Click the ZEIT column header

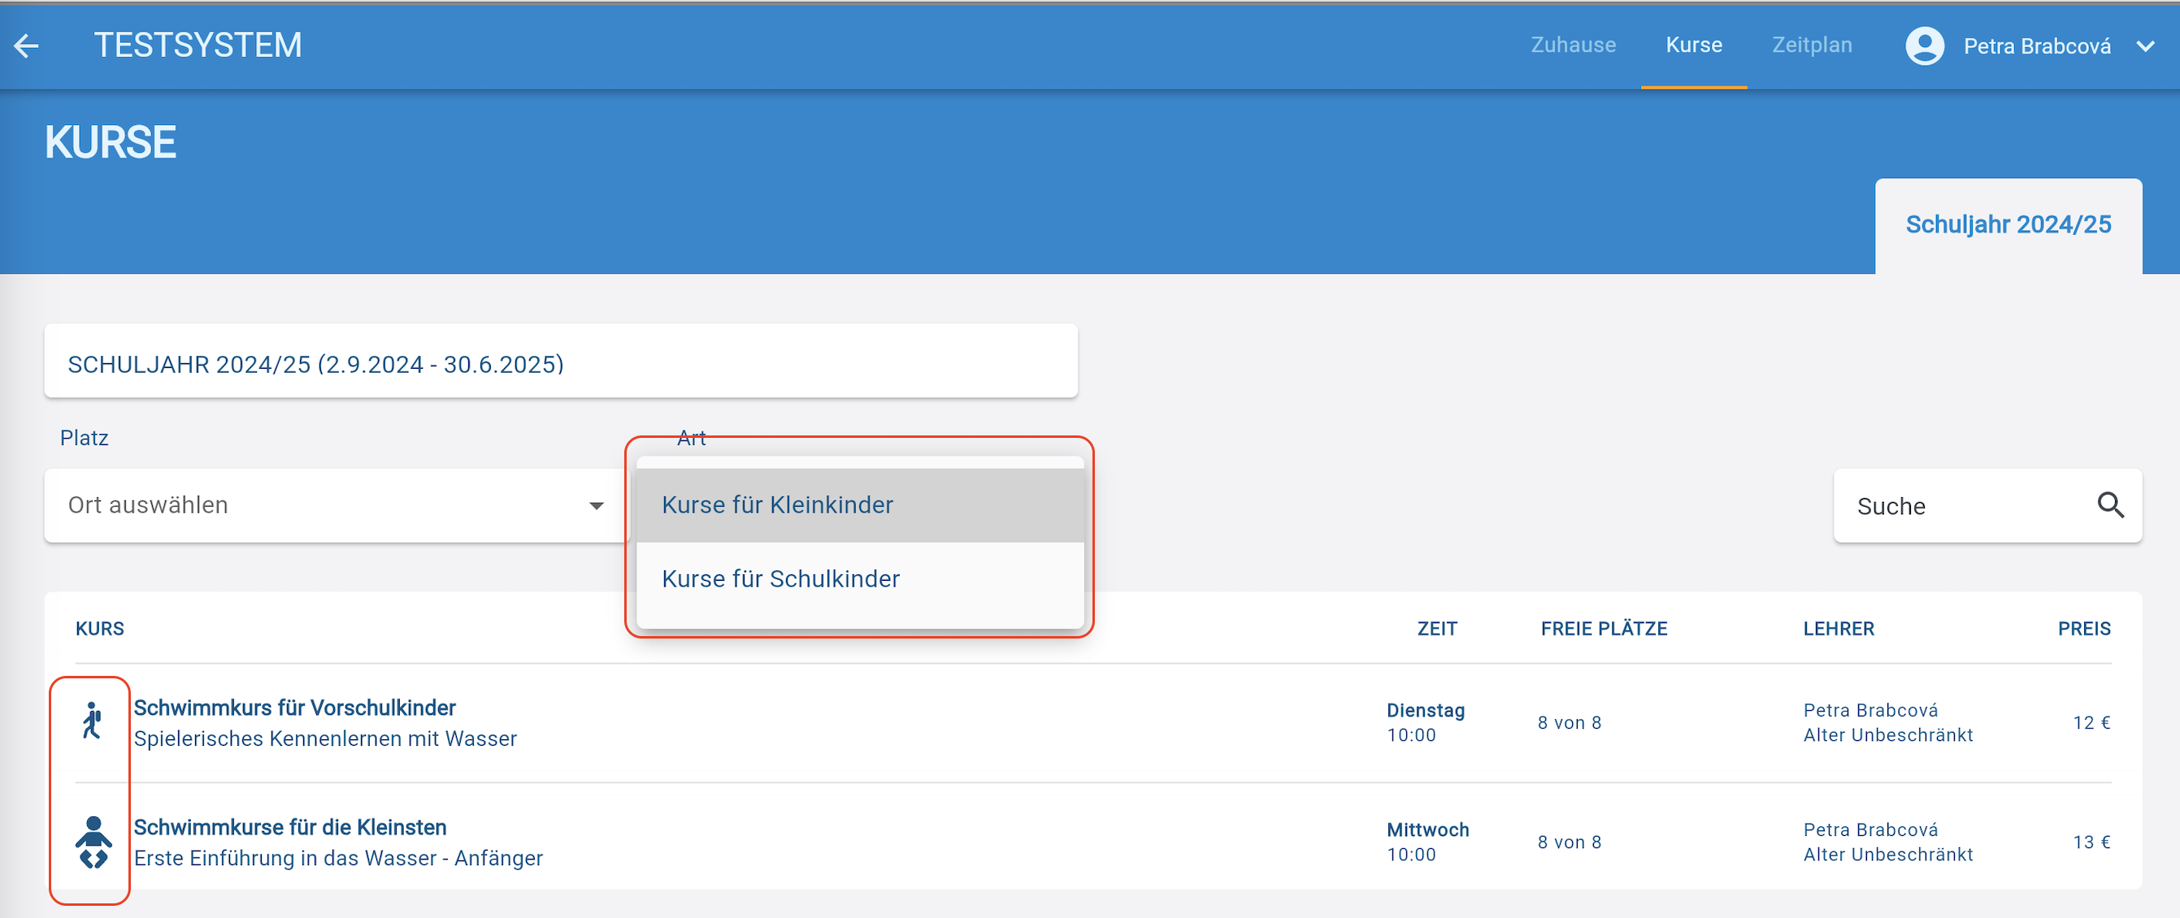1437,629
